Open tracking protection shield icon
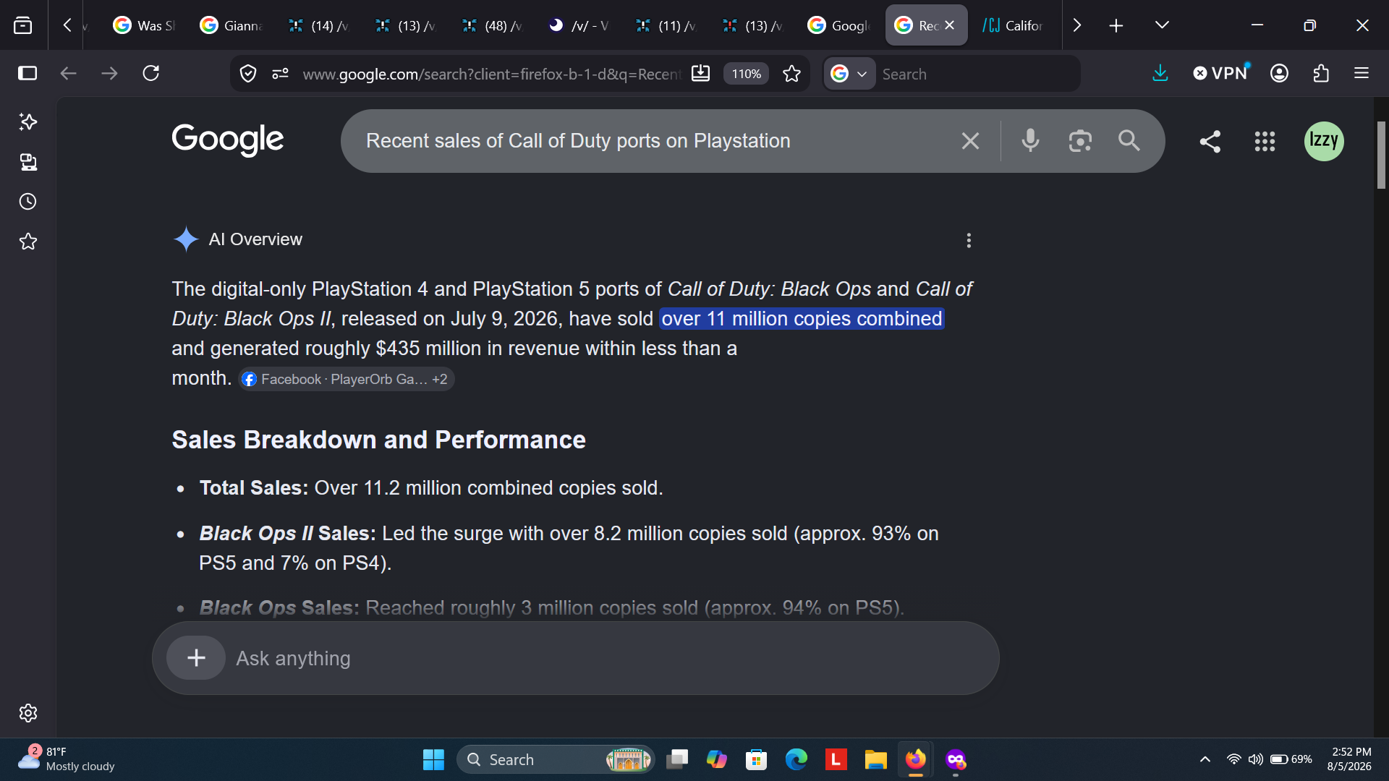 click(x=248, y=74)
